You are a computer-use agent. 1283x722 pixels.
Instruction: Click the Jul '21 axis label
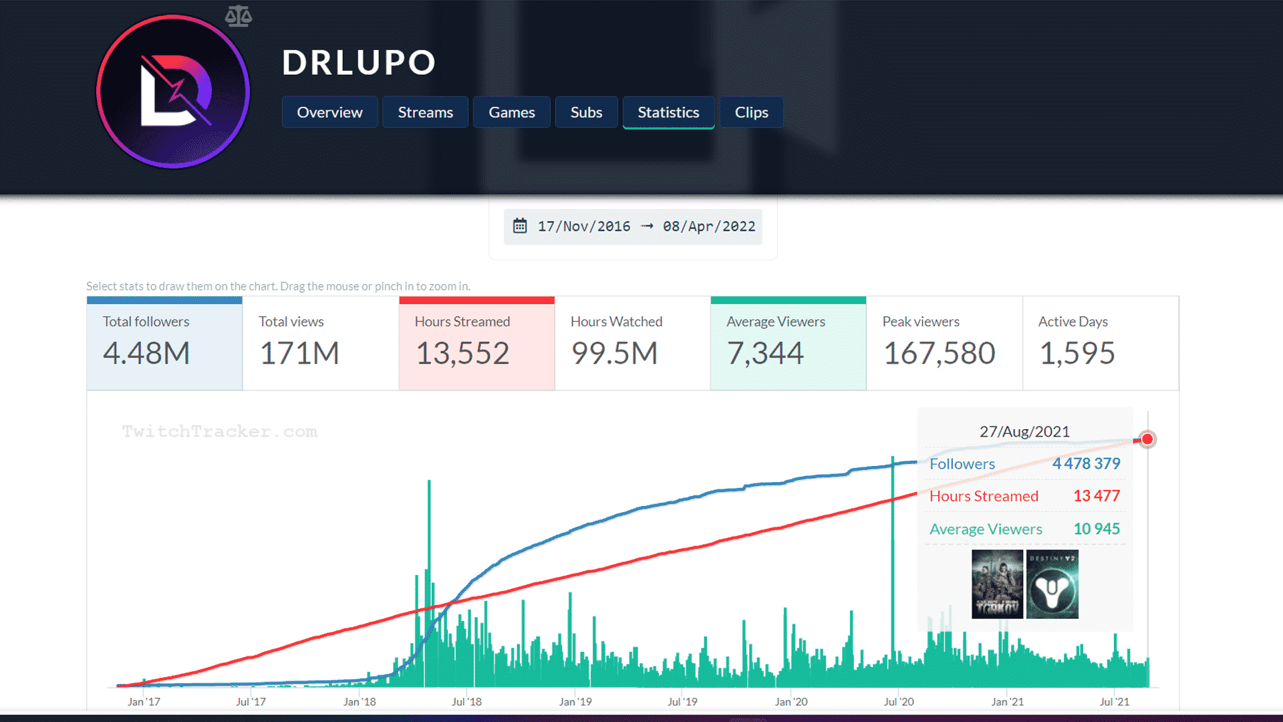pos(1115,701)
